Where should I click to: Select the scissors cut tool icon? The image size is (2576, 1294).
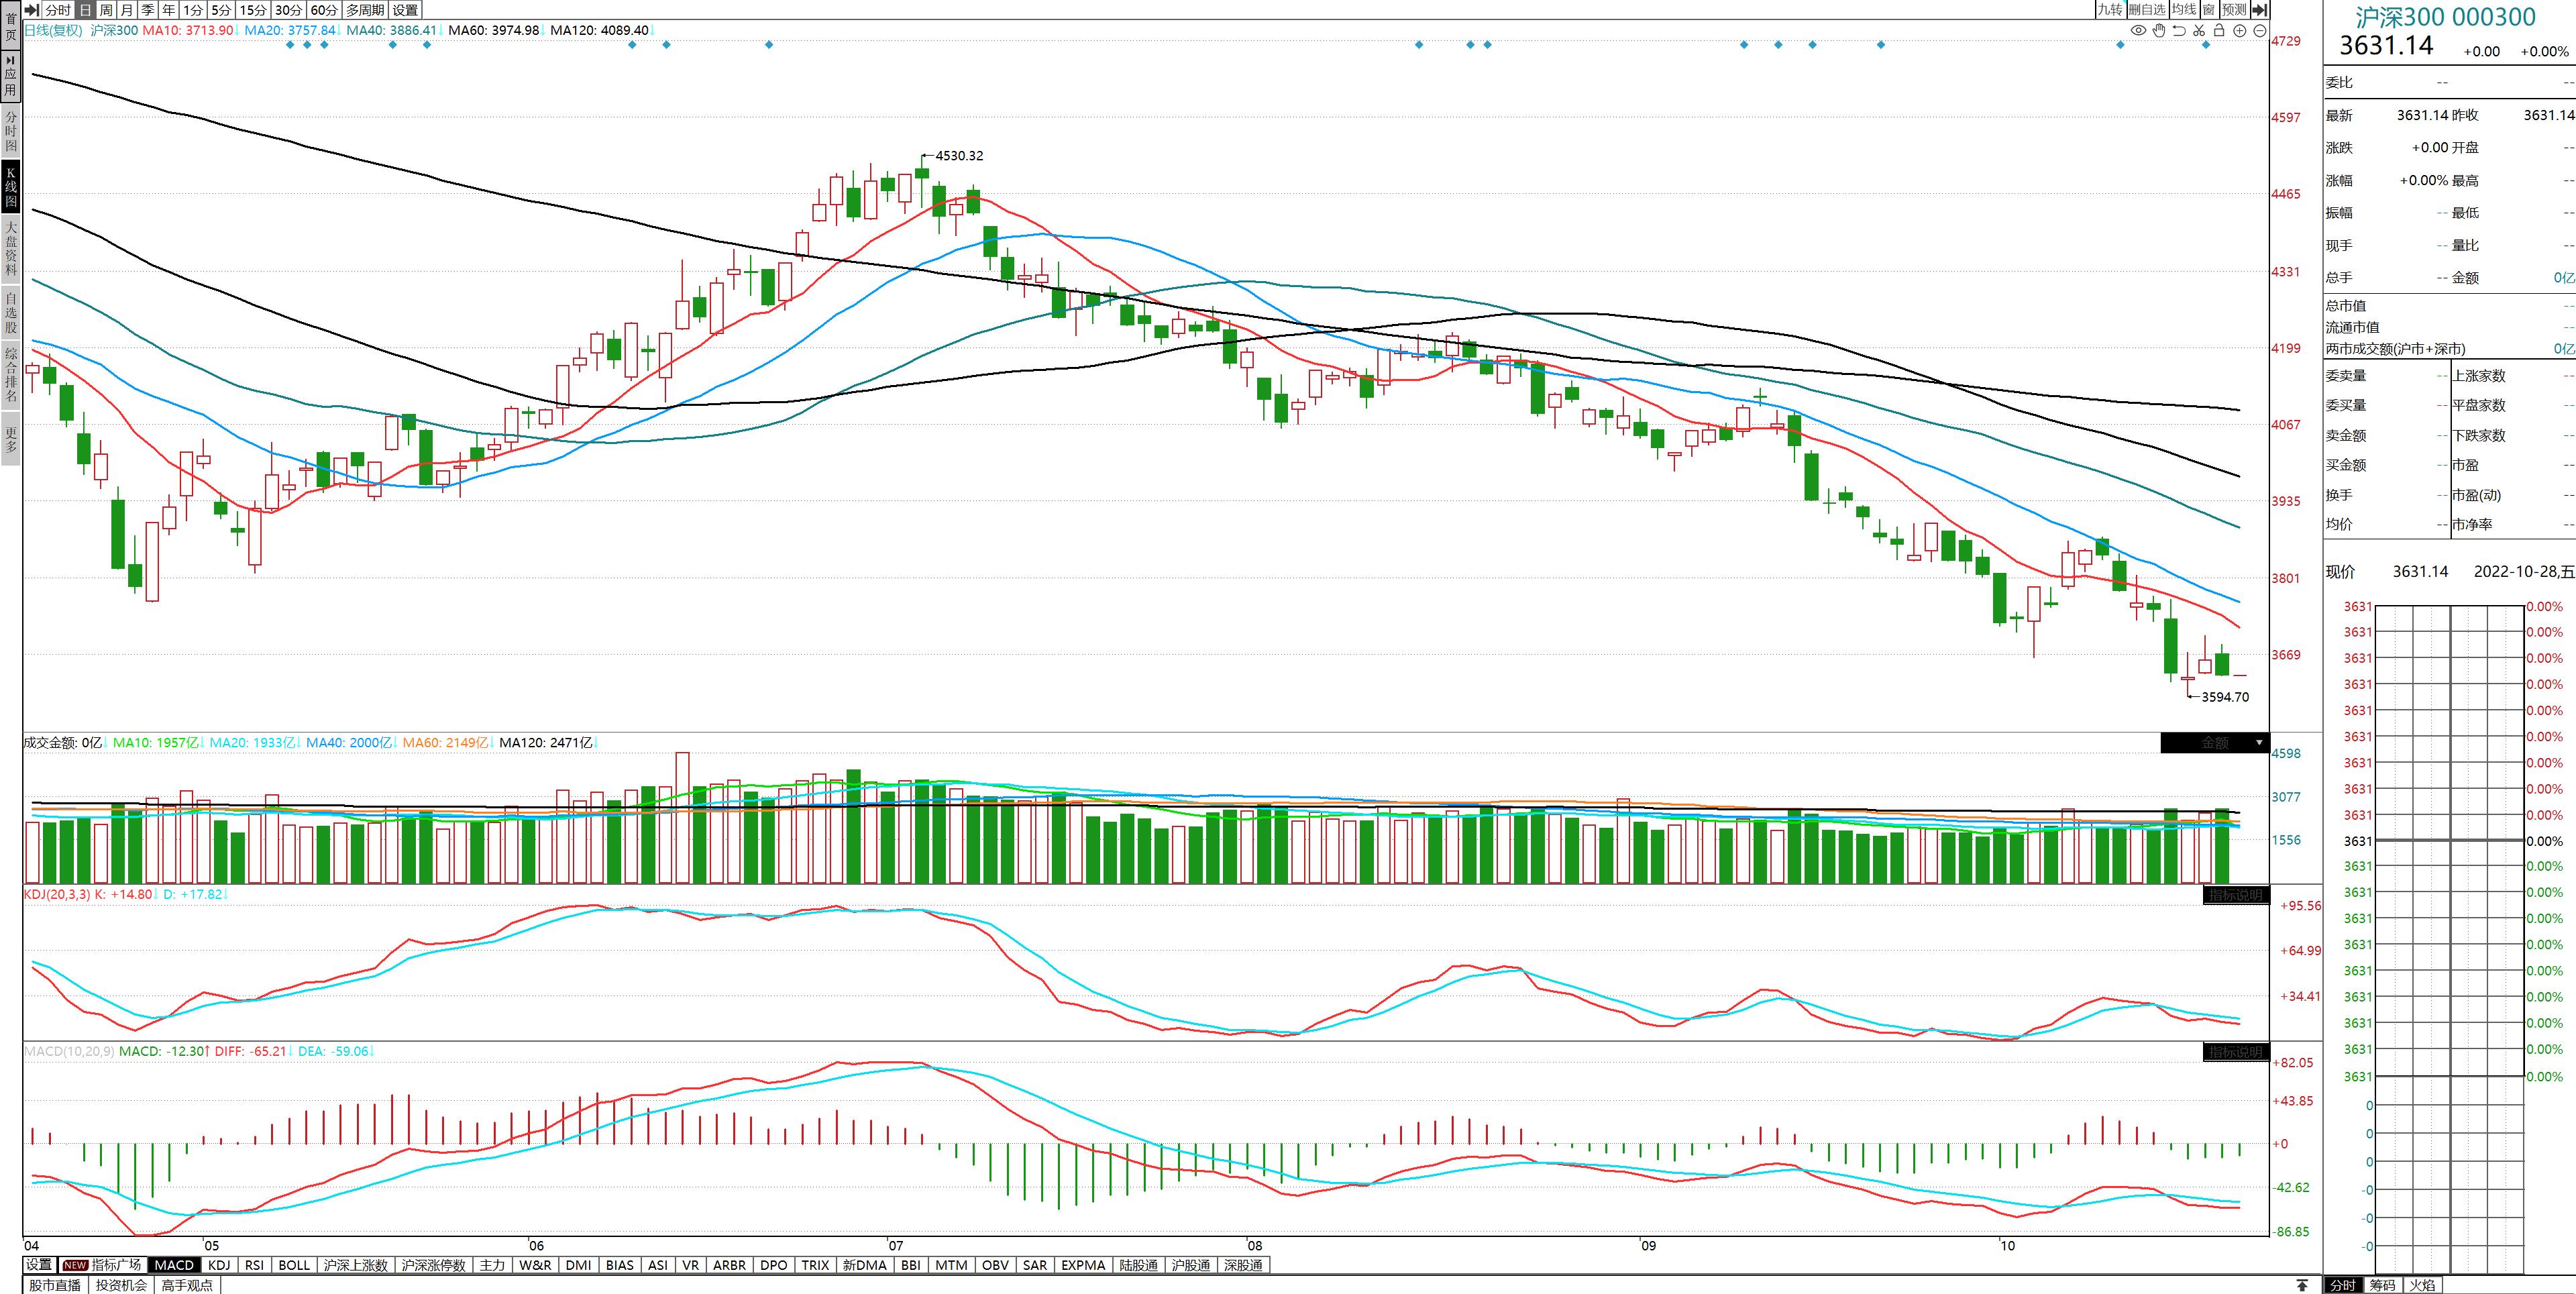(2199, 31)
